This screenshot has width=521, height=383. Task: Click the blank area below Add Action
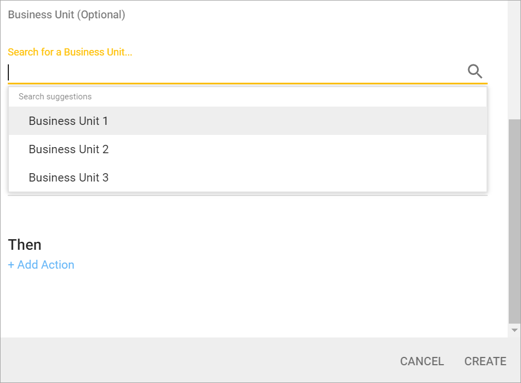click(222, 303)
